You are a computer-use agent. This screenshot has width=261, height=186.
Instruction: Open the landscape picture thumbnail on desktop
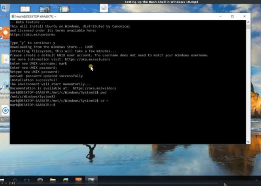pyautogui.click(x=45, y=9)
